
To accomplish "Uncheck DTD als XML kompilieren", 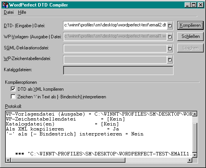I will [13, 89].
